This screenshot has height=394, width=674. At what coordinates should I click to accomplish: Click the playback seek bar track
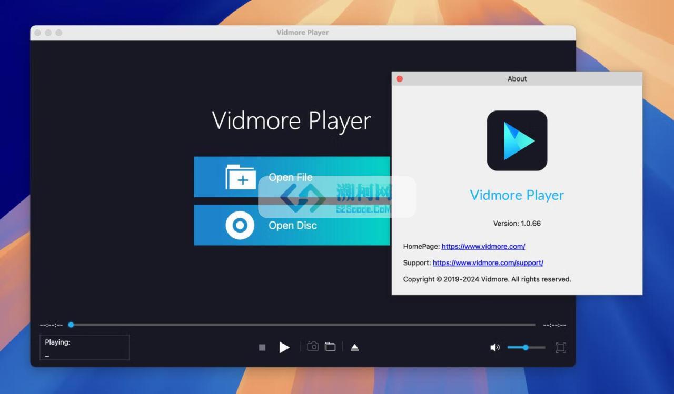(303, 325)
